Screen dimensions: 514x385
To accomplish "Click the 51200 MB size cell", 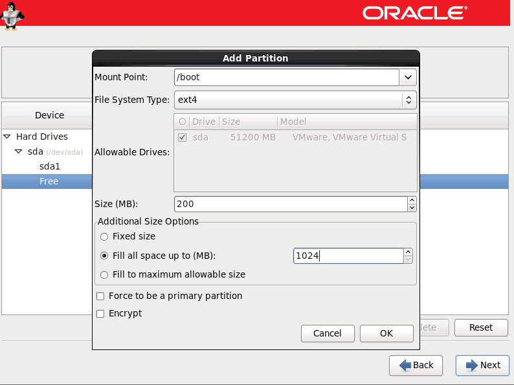I will pyautogui.click(x=252, y=137).
